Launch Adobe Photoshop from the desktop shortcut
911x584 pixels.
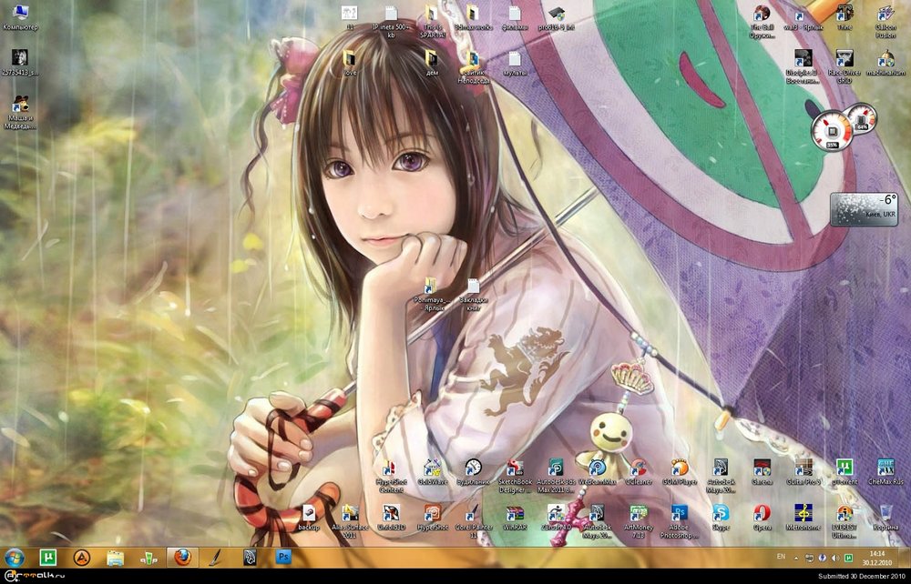(679, 514)
